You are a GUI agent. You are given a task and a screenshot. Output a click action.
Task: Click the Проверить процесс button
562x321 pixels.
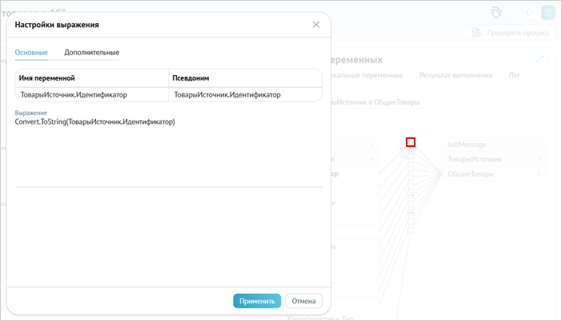[x=511, y=33]
